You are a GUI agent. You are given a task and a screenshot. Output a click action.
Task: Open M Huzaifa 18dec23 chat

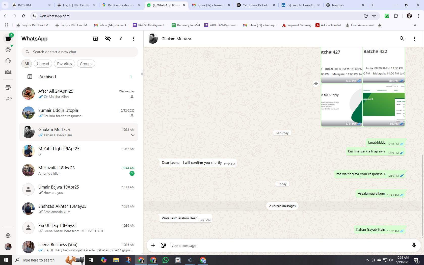79,170
